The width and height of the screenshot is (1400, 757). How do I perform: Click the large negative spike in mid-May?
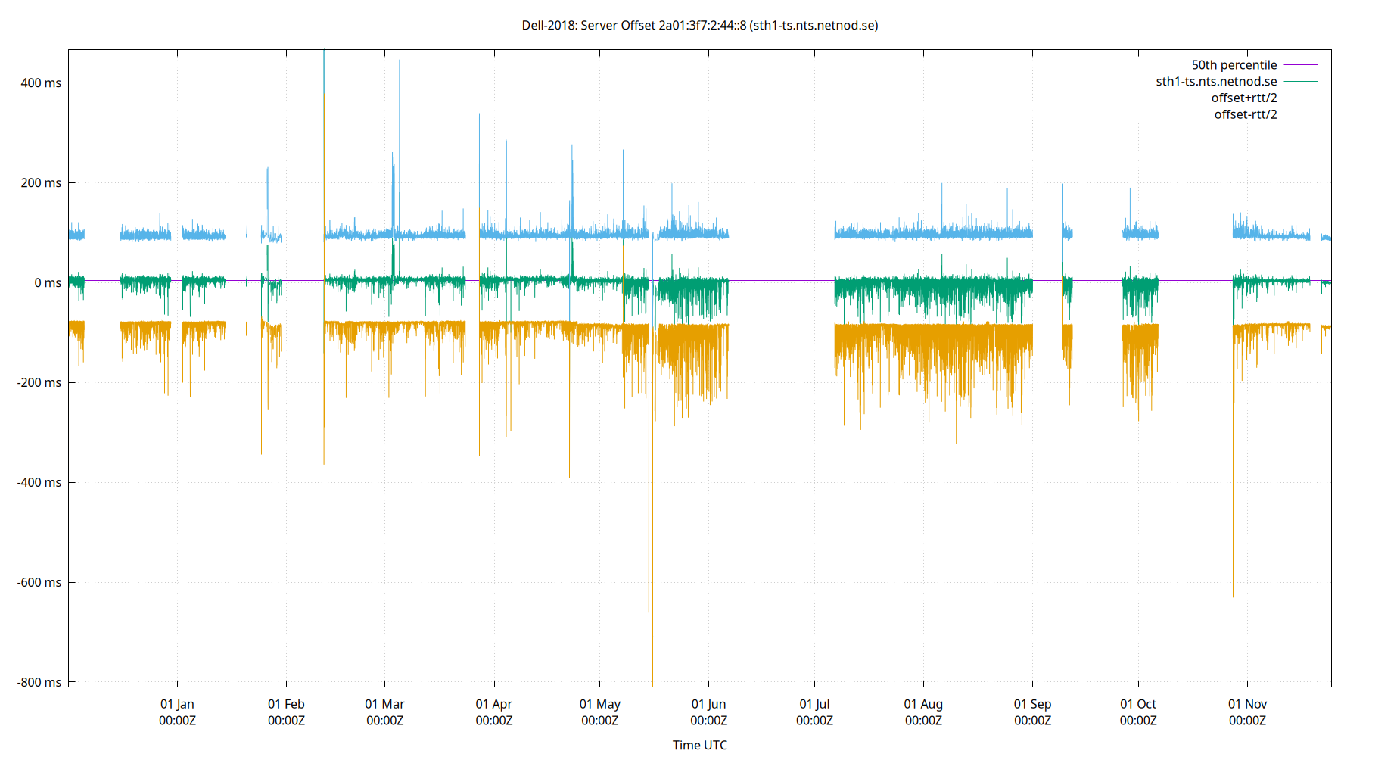coord(652,530)
